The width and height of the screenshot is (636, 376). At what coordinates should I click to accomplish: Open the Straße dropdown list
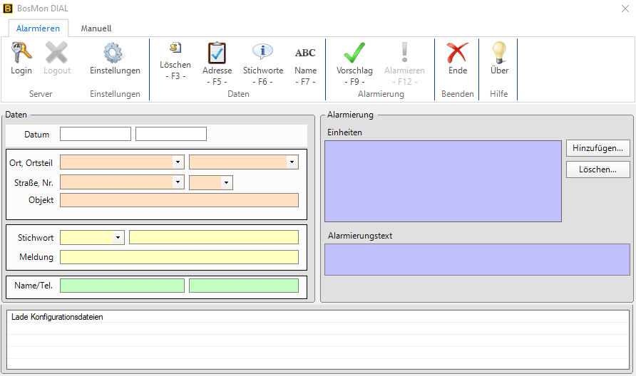pos(178,182)
